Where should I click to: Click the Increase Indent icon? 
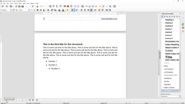(107, 10)
